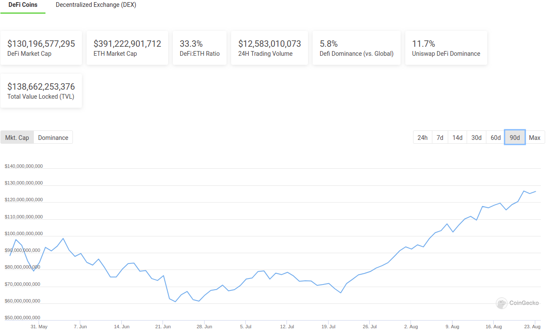Click the DeFi:ETH Ratio stat card
The width and height of the screenshot is (546, 333).
click(199, 47)
